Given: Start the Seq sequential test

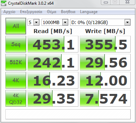Looking at the screenshot, I should (x=16, y=44).
